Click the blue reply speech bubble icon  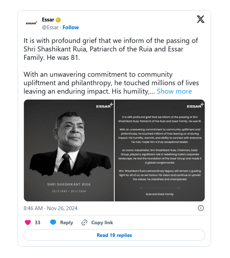[53, 222]
